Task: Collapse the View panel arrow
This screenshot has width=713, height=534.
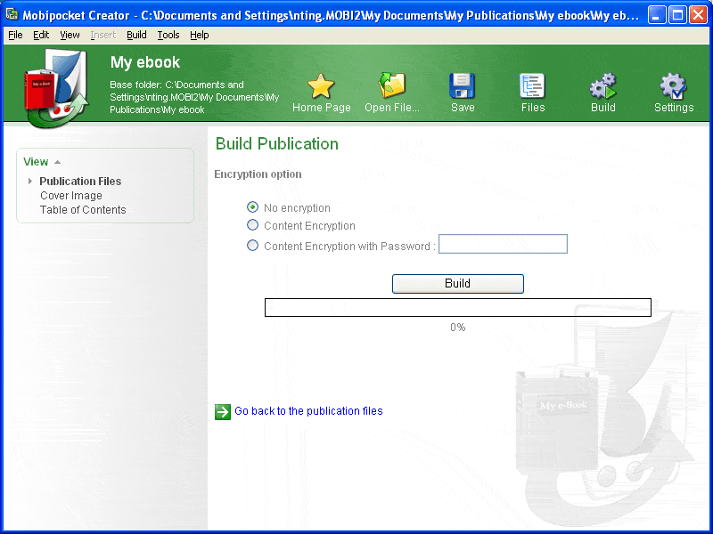Action: [x=57, y=162]
